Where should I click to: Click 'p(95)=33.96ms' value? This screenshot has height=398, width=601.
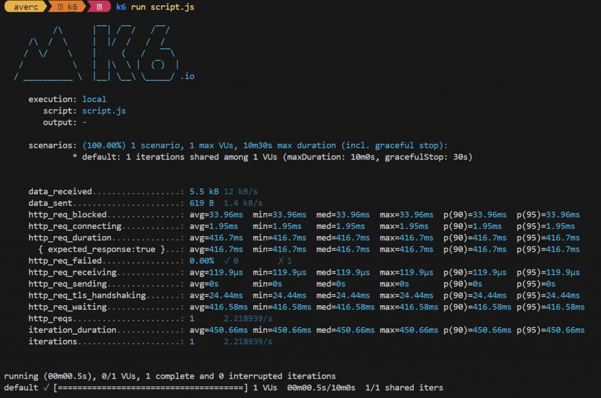548,214
